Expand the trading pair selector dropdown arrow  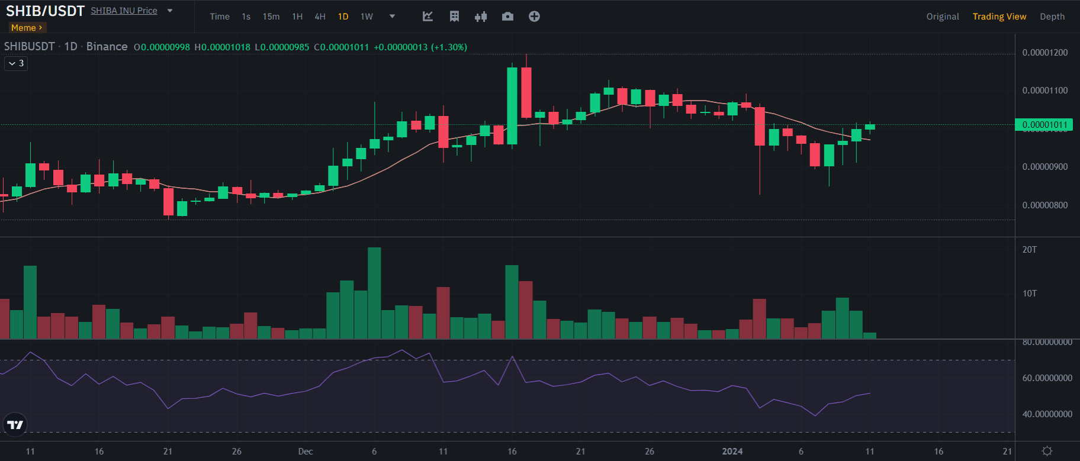[170, 11]
